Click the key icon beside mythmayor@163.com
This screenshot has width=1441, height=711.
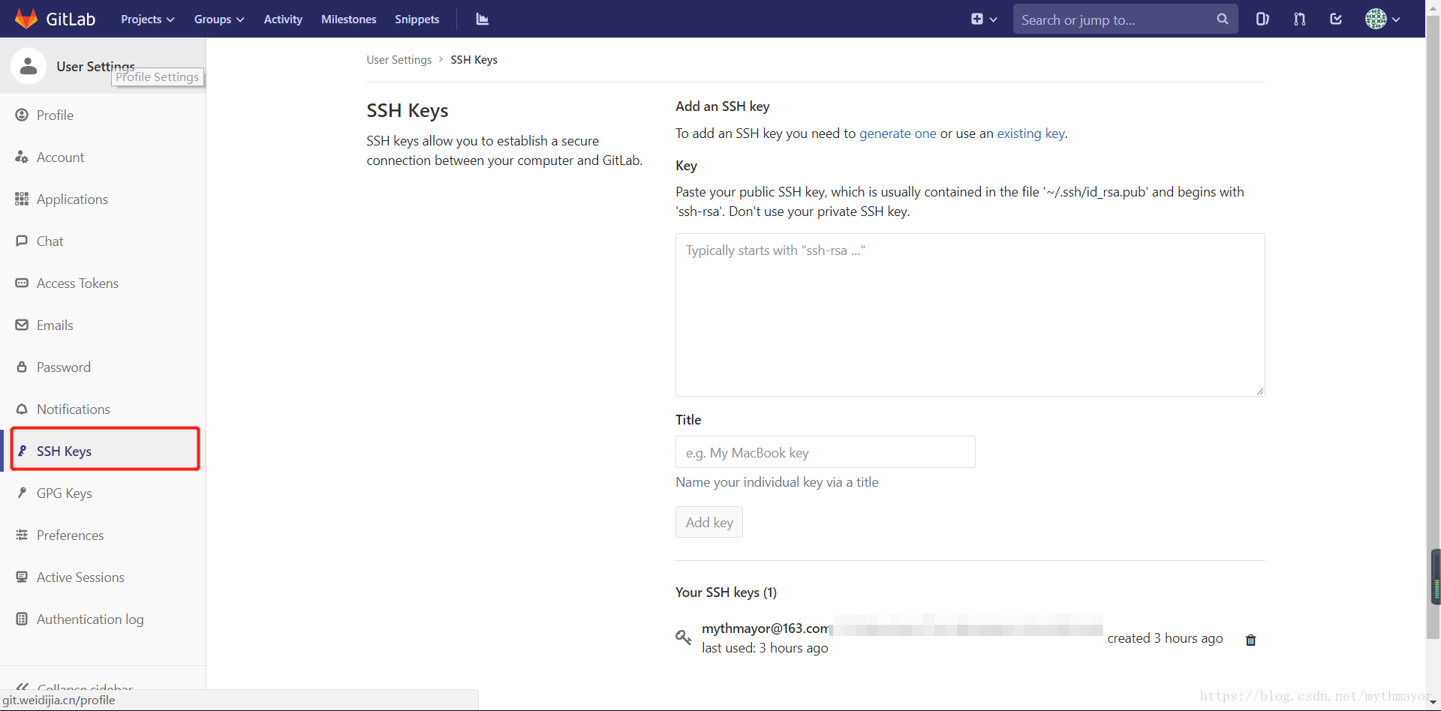point(683,637)
